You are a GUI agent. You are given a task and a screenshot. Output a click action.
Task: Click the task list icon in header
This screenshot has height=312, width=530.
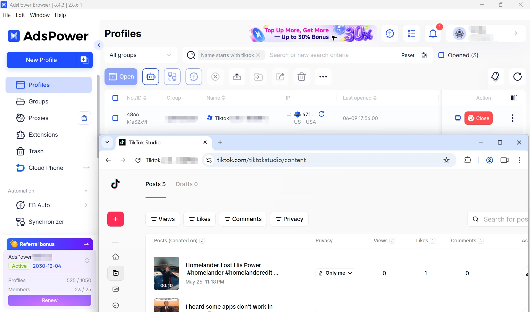[411, 33]
